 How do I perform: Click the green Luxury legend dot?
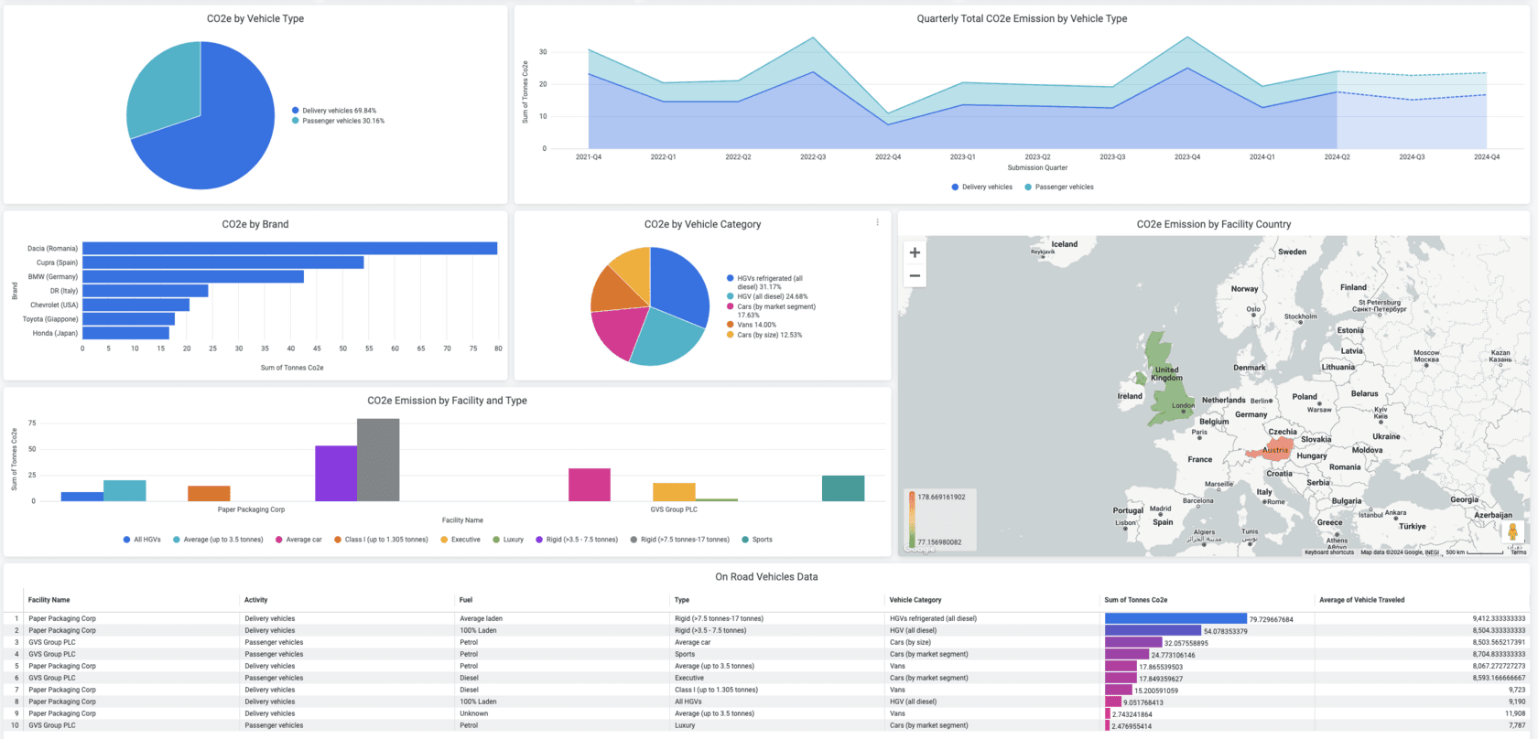(497, 540)
